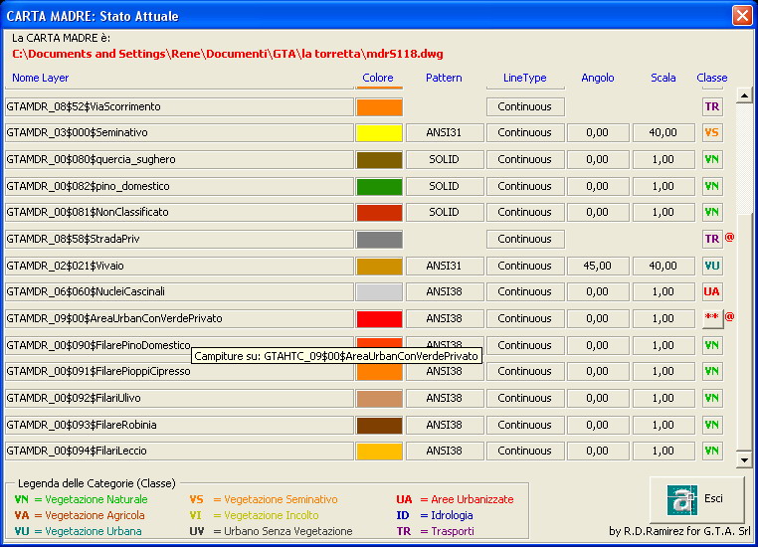
Task: Click the VU class icon for Vivaio row
Action: [712, 266]
